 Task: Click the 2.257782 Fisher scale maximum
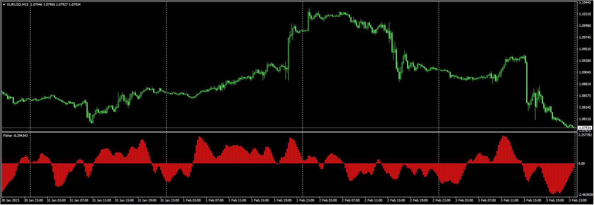pos(585,135)
